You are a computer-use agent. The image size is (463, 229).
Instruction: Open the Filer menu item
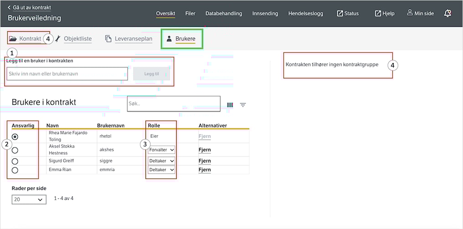[190, 13]
